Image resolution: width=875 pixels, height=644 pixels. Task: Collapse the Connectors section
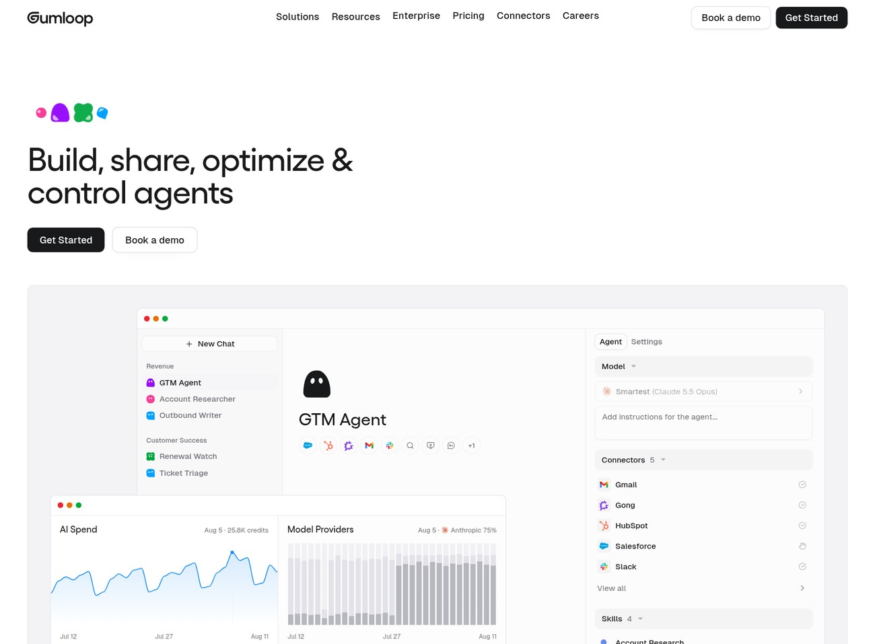(x=703, y=460)
